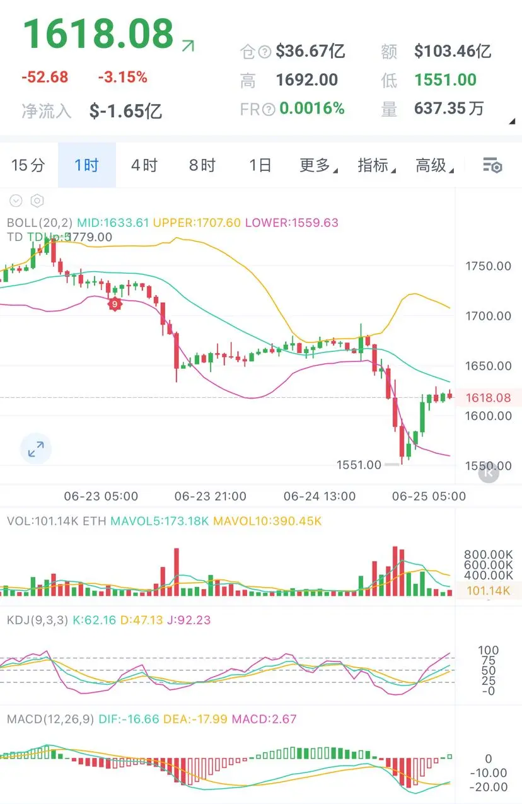
Task: Open the 更多 timeframe dropdown
Action: (x=318, y=166)
